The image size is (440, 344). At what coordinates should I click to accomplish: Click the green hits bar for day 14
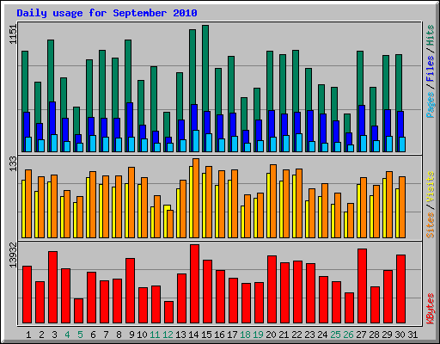192,66
